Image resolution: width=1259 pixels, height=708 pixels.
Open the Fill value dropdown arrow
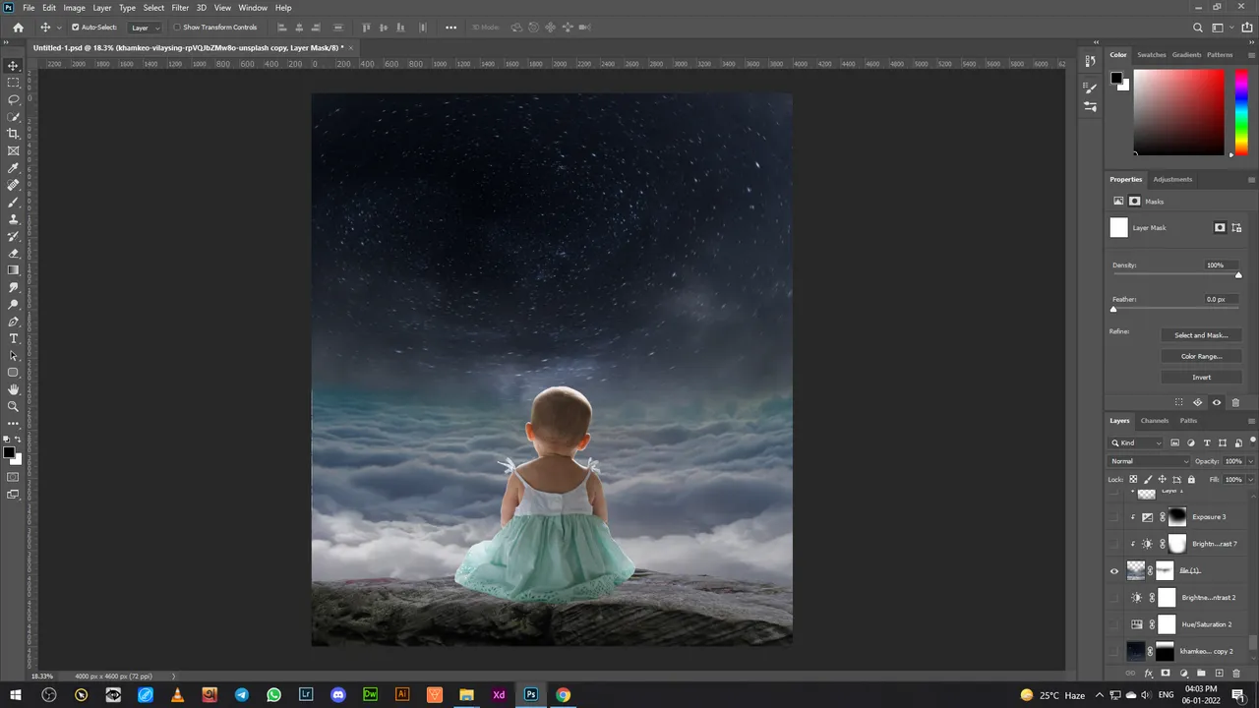(x=1250, y=479)
